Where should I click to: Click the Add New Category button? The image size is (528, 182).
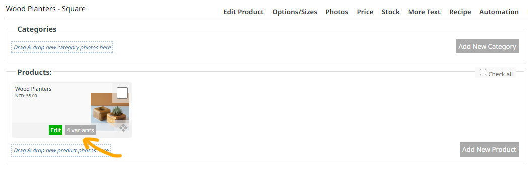coord(487,46)
